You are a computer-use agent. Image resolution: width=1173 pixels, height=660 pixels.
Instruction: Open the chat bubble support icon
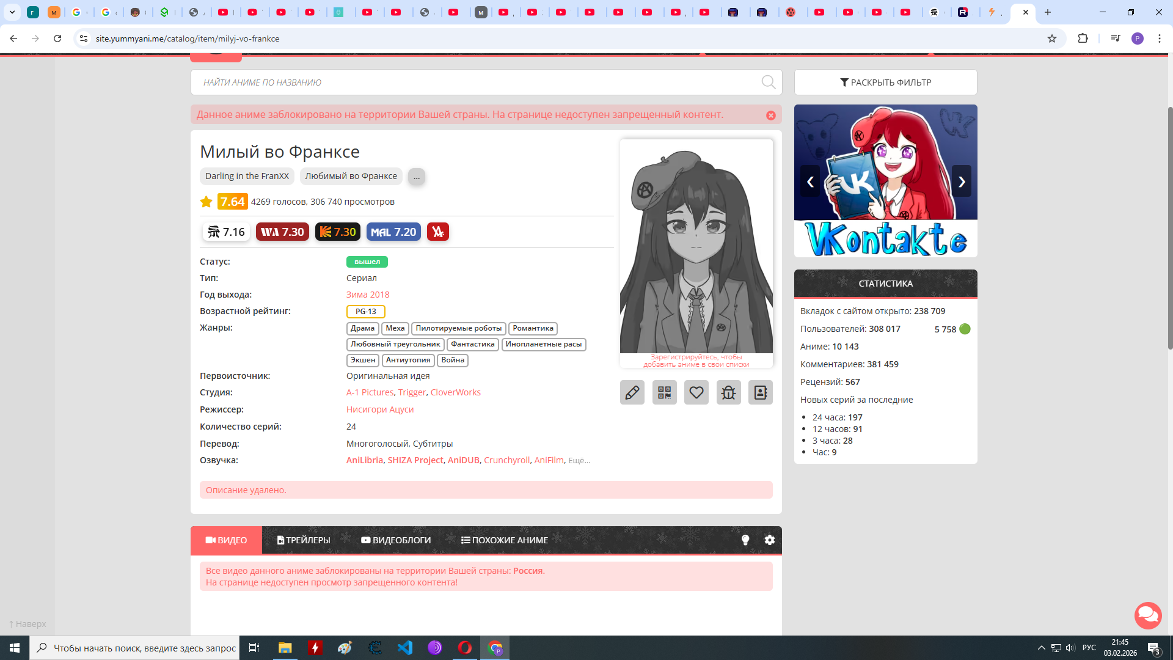pyautogui.click(x=1148, y=615)
